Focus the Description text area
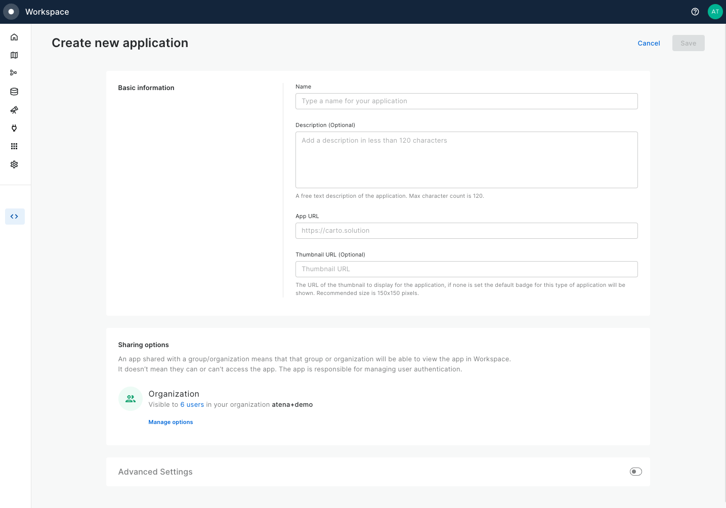 pos(466,160)
